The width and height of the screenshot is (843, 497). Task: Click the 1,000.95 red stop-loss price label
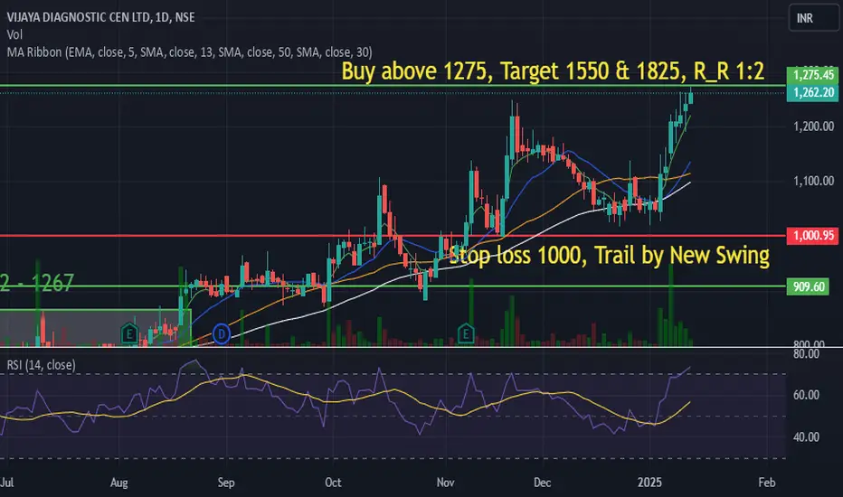click(x=813, y=235)
